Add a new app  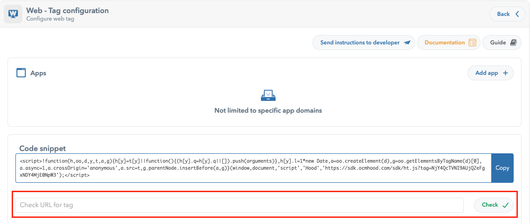click(x=490, y=73)
